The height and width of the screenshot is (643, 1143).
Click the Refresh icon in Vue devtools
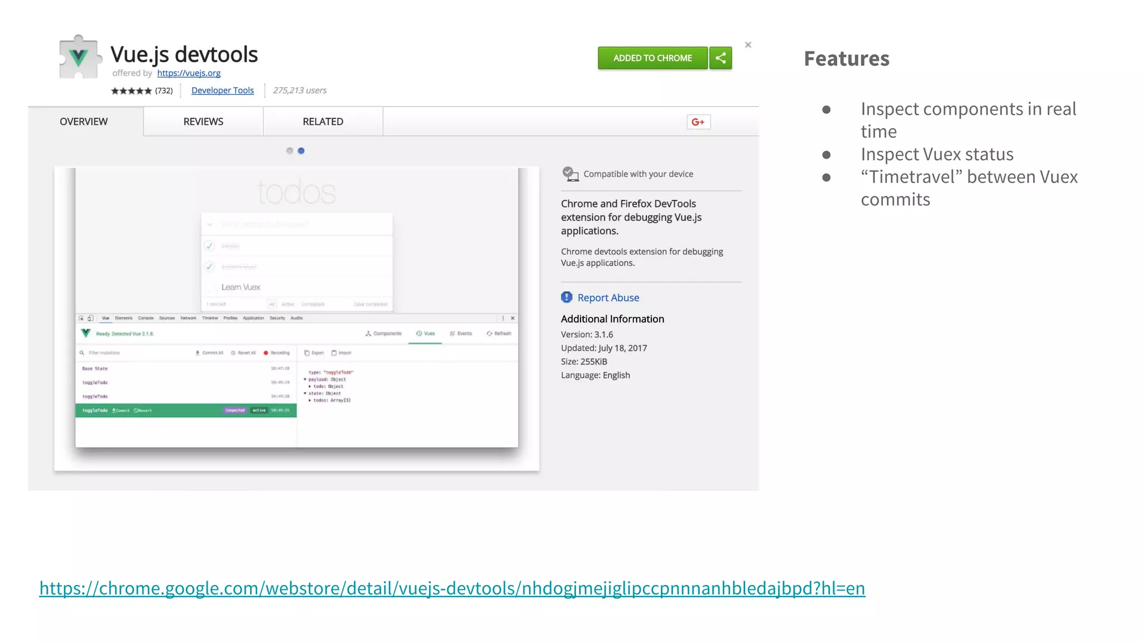click(x=489, y=333)
